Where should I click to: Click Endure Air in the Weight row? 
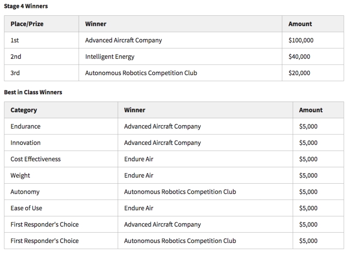(139, 175)
